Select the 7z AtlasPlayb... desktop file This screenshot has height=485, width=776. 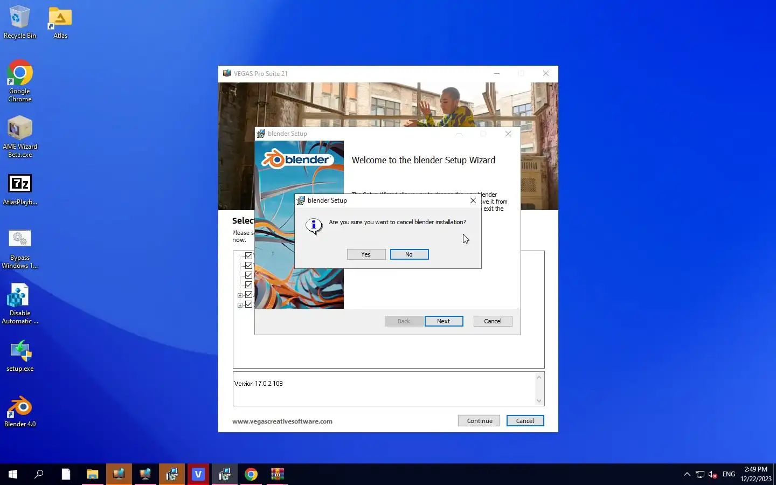20,190
